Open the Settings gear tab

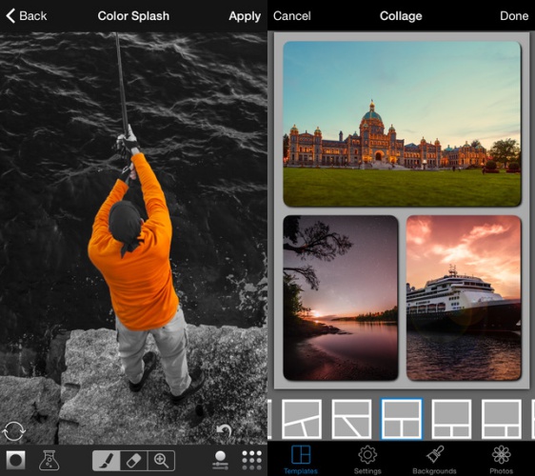click(x=367, y=459)
